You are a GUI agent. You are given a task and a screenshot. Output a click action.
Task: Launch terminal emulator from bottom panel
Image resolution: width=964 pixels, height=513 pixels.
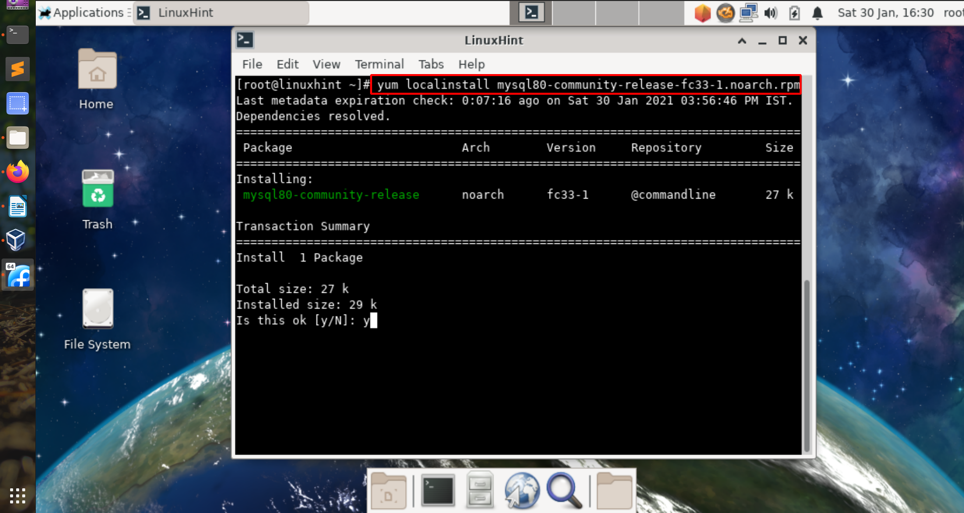[438, 491]
